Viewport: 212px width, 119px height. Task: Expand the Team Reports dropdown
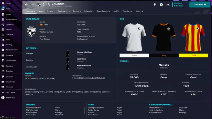(x=104, y=11)
